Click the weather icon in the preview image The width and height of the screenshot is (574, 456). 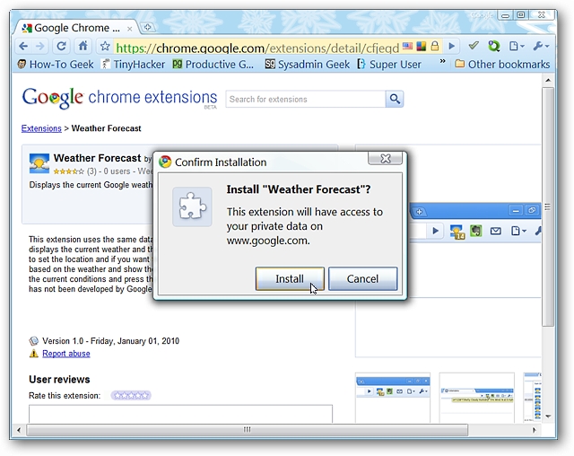point(457,232)
